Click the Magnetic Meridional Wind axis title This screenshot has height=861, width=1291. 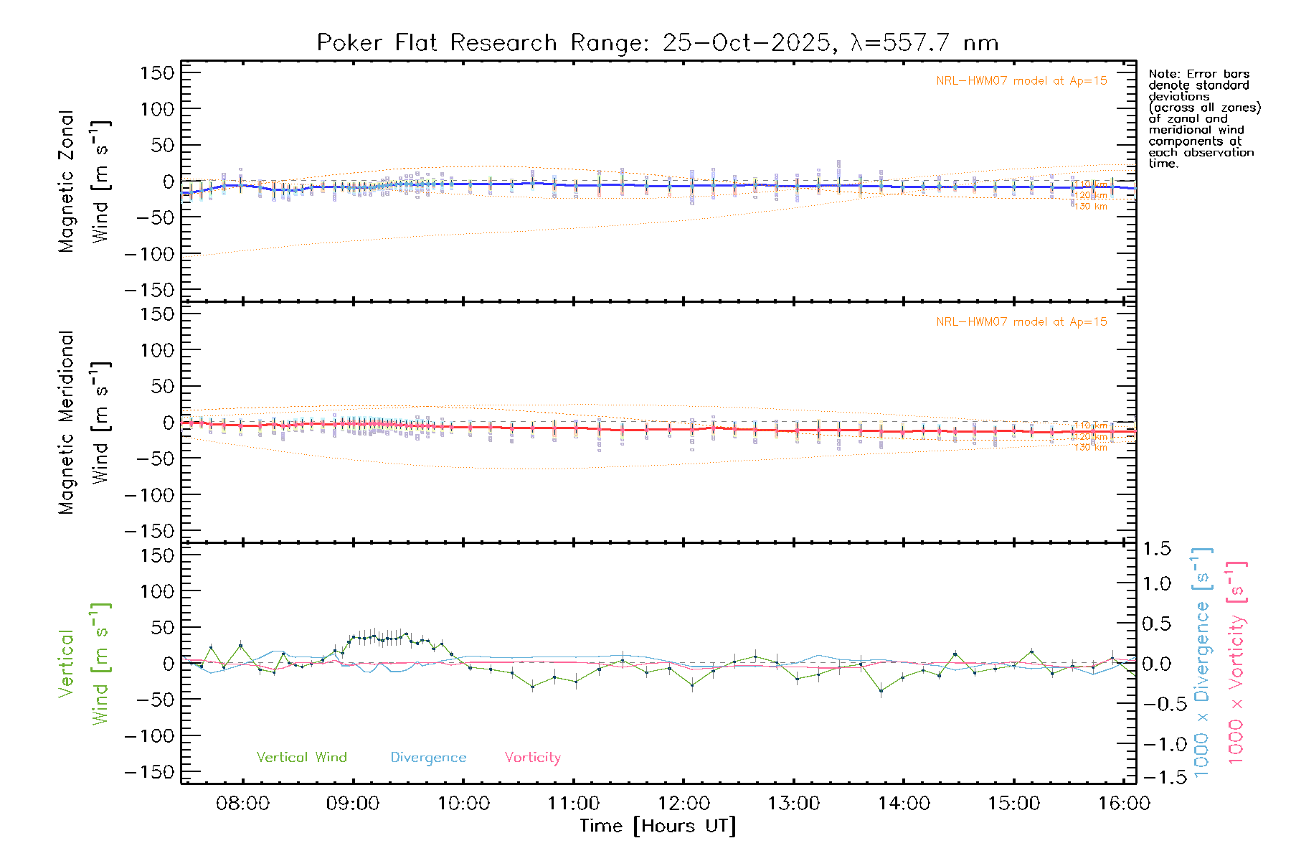(x=83, y=423)
